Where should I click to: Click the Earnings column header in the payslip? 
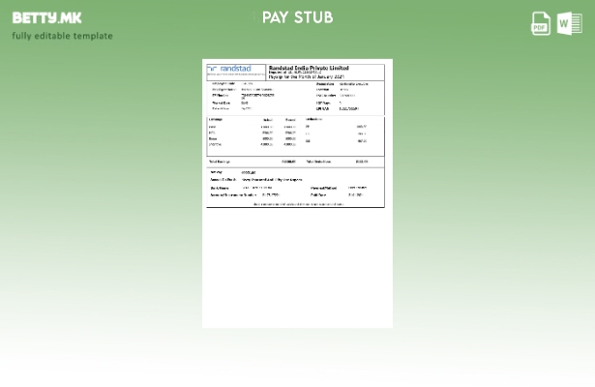[216, 119]
